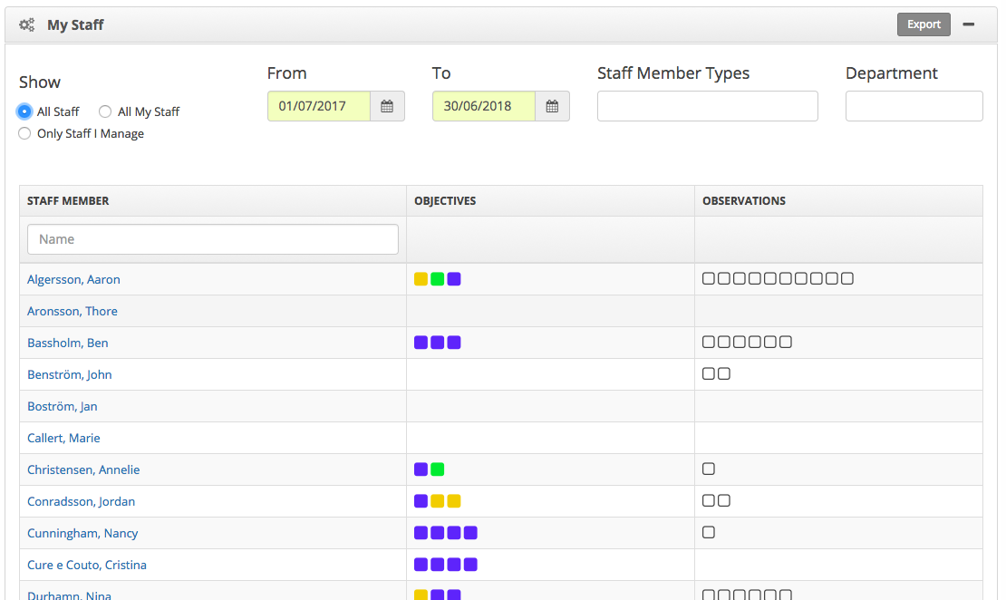The height and width of the screenshot is (600, 1006).
Task: Click Annelie Christensen's observation box
Action: click(709, 469)
